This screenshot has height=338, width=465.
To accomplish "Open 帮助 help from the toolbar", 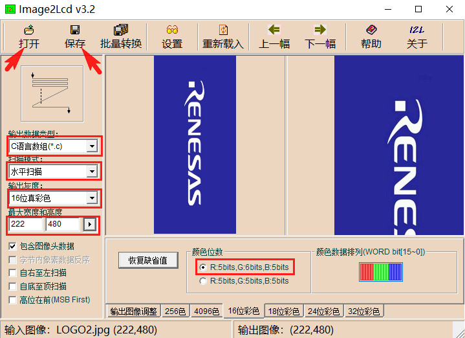I will pyautogui.click(x=371, y=37).
